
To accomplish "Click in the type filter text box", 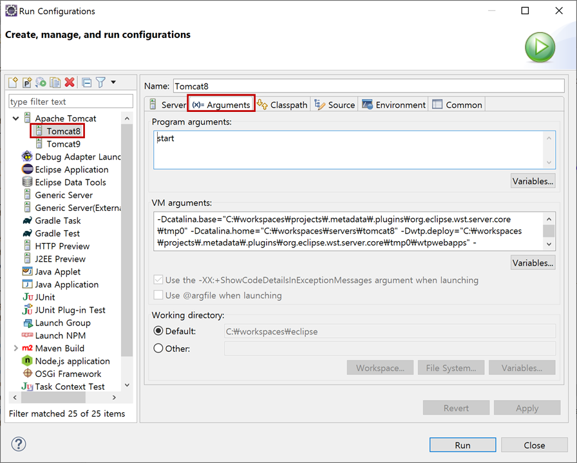I will click(71, 102).
